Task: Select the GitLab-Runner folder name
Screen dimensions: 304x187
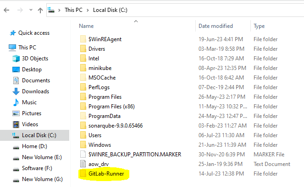Action: pyautogui.click(x=106, y=174)
